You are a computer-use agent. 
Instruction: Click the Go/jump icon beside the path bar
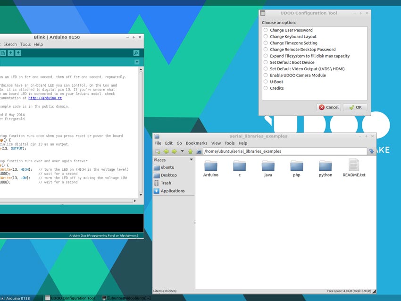(371, 151)
